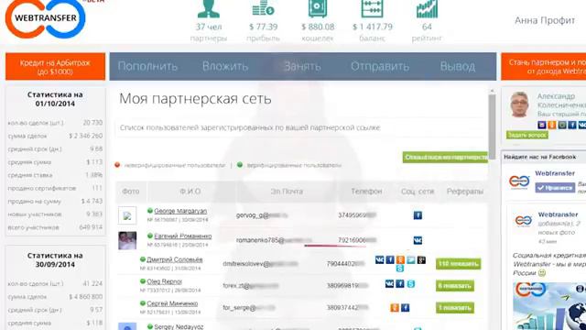Select the partners person icon
The width and height of the screenshot is (586, 330).
209,8
